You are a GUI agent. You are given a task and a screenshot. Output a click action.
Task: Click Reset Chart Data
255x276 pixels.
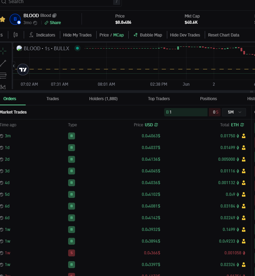coord(223,35)
